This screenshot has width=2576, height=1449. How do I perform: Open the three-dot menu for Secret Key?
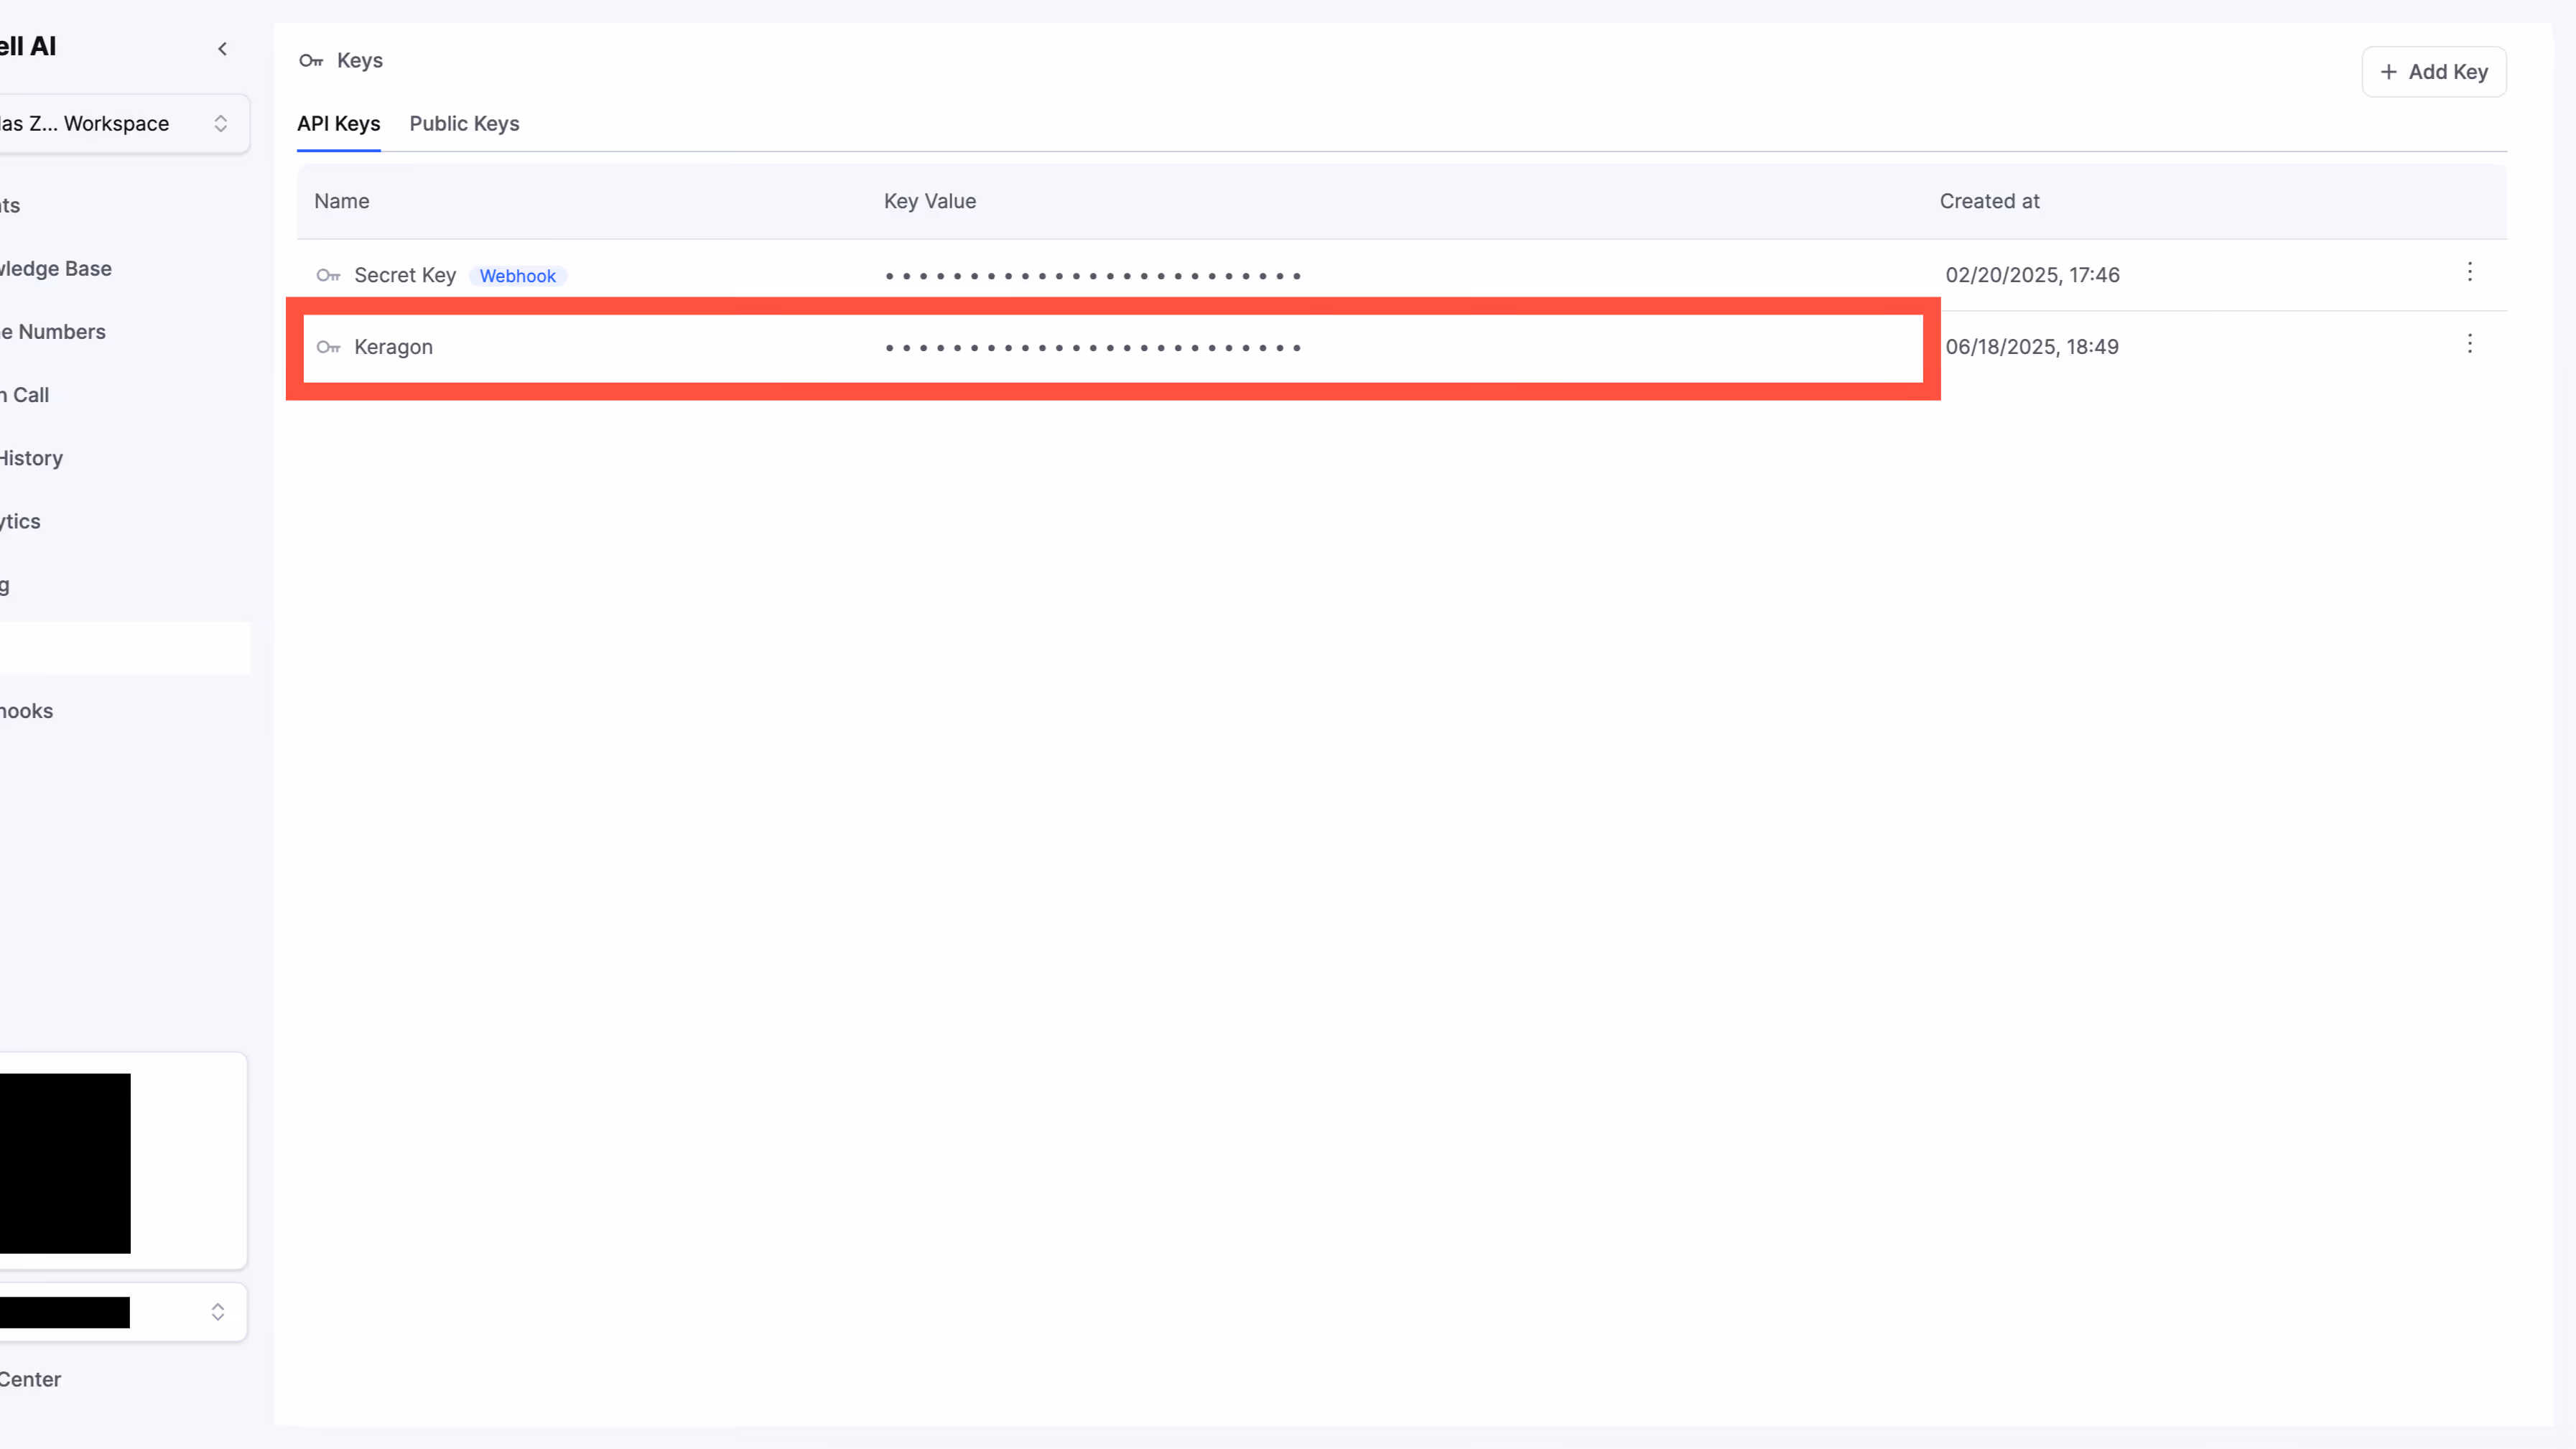point(2470,271)
